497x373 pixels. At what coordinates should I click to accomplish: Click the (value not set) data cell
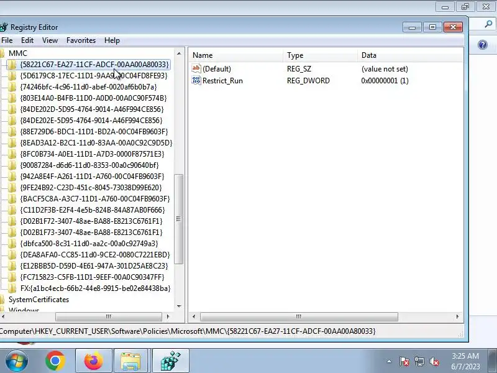pyautogui.click(x=385, y=69)
